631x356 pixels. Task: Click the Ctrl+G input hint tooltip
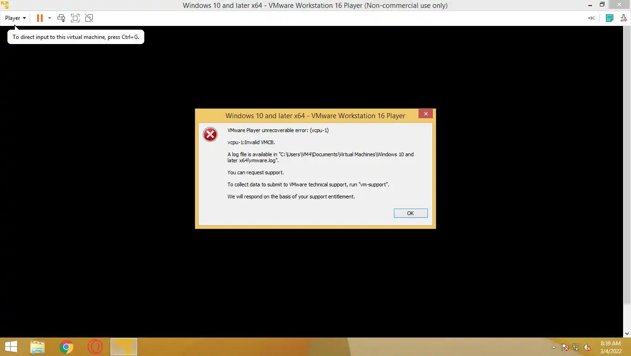tap(76, 37)
